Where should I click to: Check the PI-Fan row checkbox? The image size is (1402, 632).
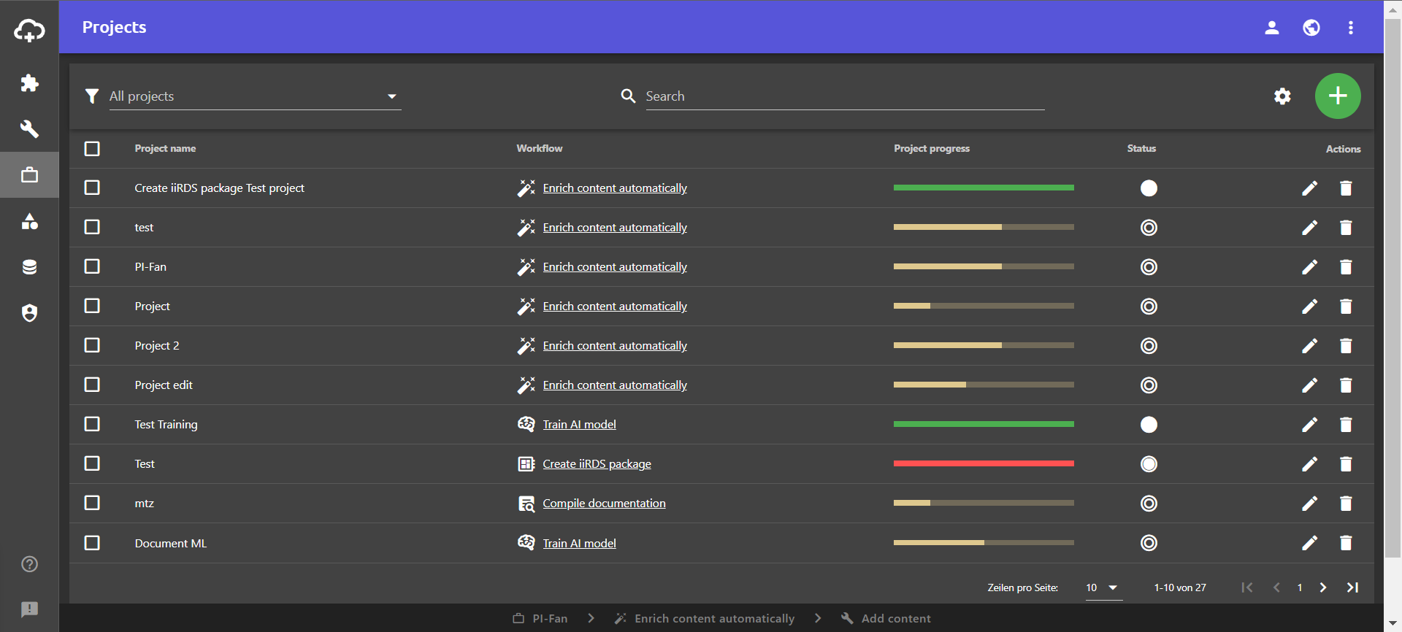click(x=92, y=266)
